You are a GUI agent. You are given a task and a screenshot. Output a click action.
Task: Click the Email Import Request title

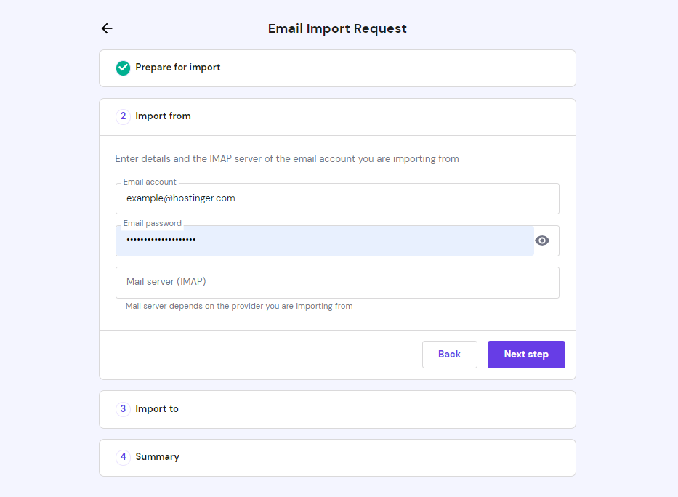coord(337,28)
